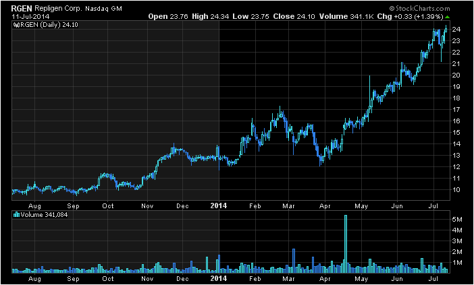Image resolution: width=474 pixels, height=285 pixels.
Task: Click the Apr label under the volume panel
Action: [x=325, y=279]
